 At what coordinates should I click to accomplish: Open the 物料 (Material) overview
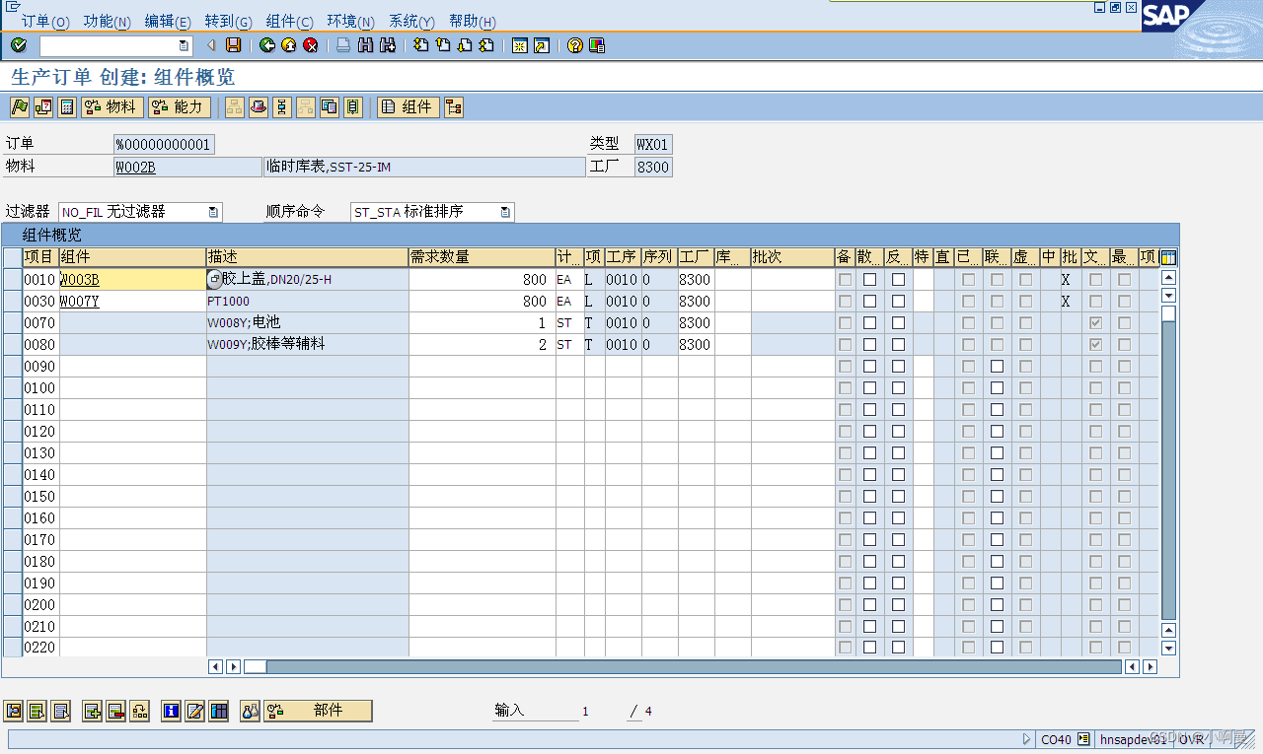click(x=111, y=106)
